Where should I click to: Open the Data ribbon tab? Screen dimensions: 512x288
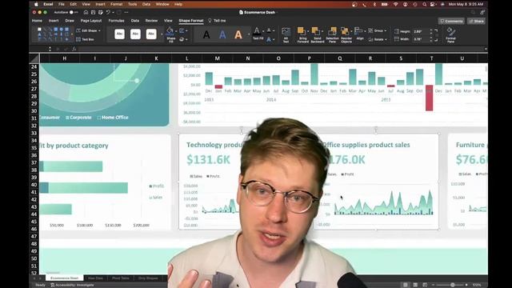pos(135,21)
